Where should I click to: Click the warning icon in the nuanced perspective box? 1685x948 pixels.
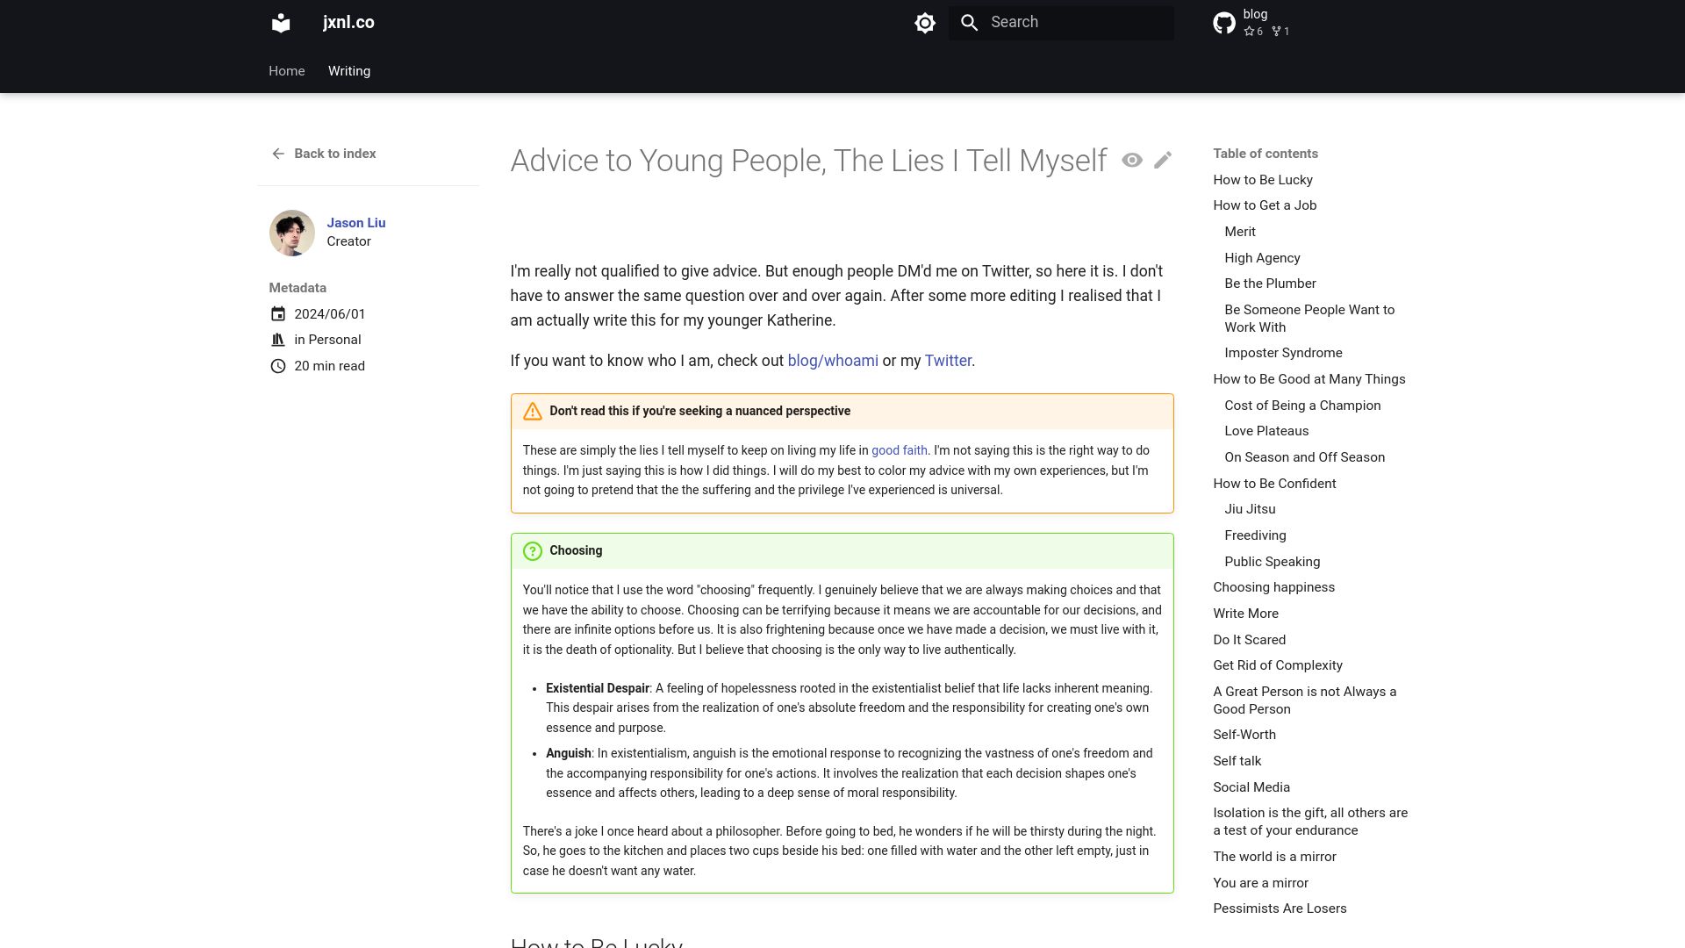click(533, 411)
